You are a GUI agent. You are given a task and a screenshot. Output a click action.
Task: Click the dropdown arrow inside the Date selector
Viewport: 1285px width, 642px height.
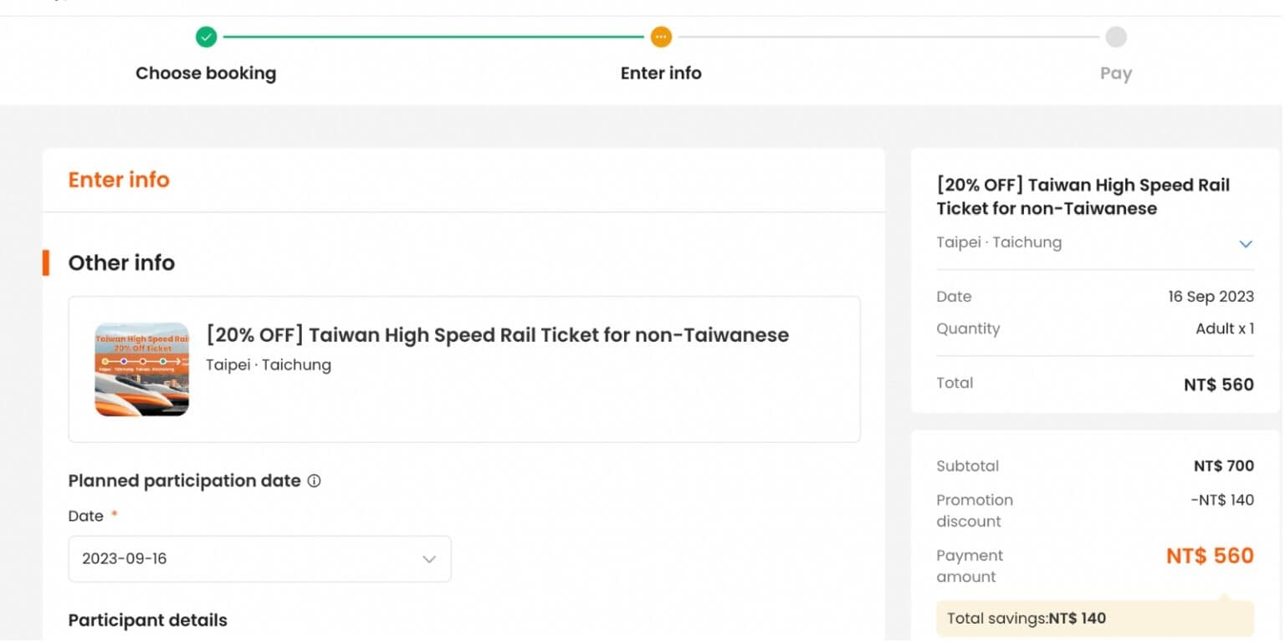[429, 558]
